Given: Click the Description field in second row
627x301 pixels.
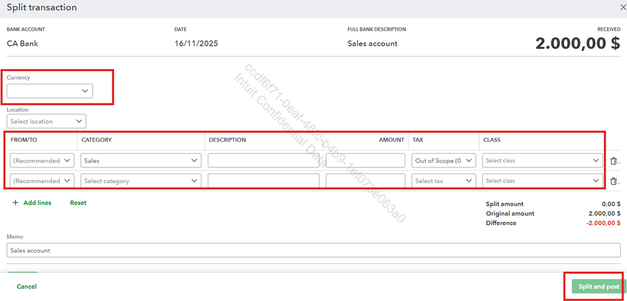Looking at the screenshot, I should click(x=263, y=181).
